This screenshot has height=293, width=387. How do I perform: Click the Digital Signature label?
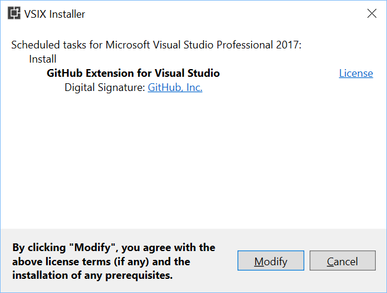tap(105, 87)
